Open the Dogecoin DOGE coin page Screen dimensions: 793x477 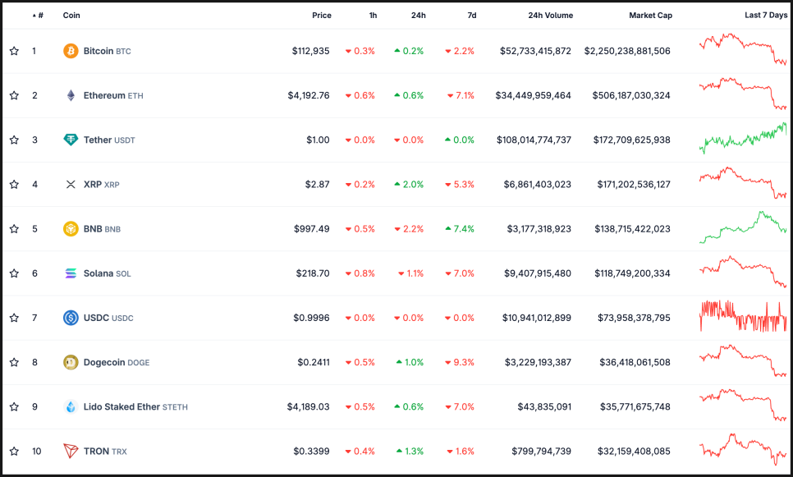click(117, 363)
